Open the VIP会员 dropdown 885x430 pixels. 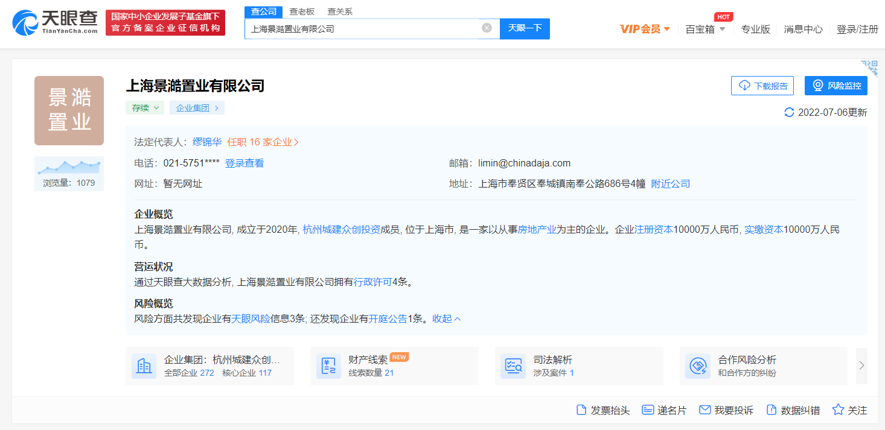[645, 29]
